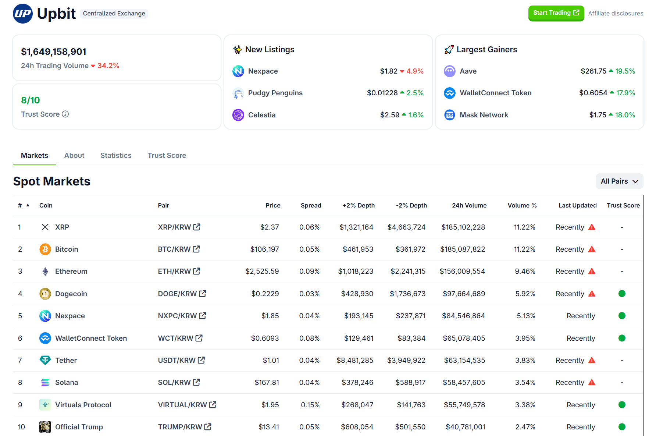
Task: Click the Tether coin icon
Action: pos(45,360)
